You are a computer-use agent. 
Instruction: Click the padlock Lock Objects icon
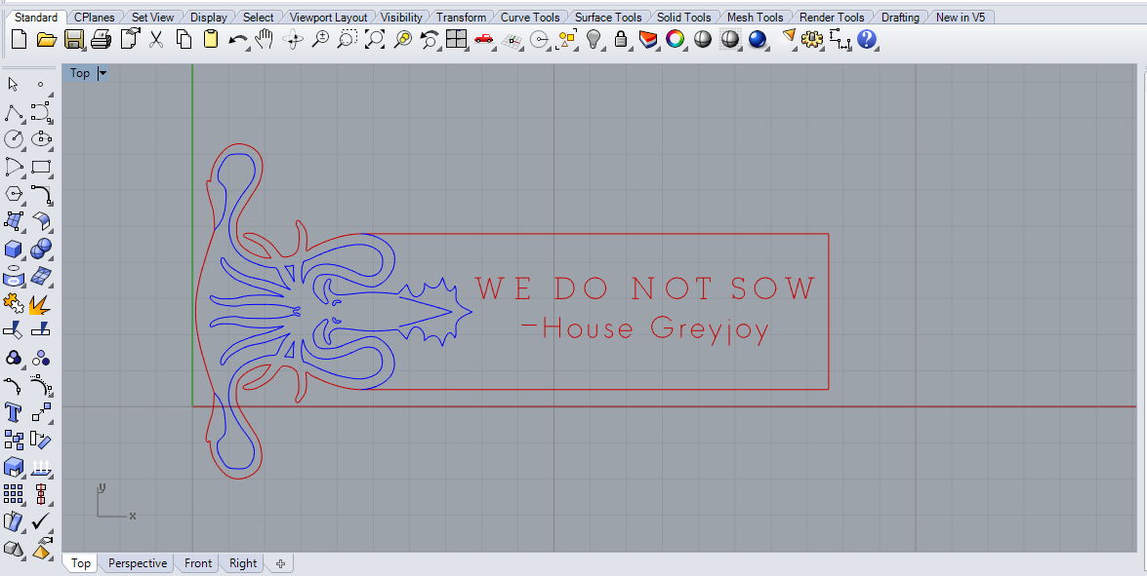tap(621, 39)
